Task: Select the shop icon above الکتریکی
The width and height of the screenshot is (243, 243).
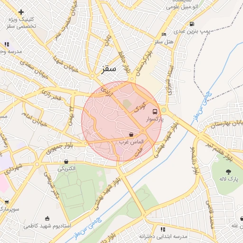Action: point(66,162)
